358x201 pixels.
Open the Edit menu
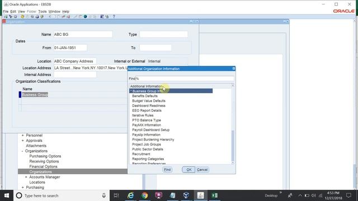(13, 11)
